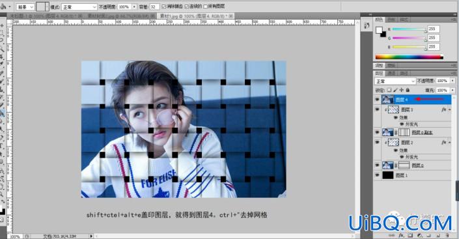The image size is (459, 239).
Task: Pick a color from the spectrum ramp
Action: (x=409, y=57)
